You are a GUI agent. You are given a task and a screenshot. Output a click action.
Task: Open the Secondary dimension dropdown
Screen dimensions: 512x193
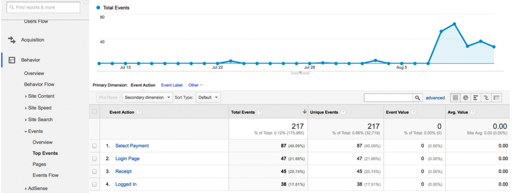(x=147, y=97)
